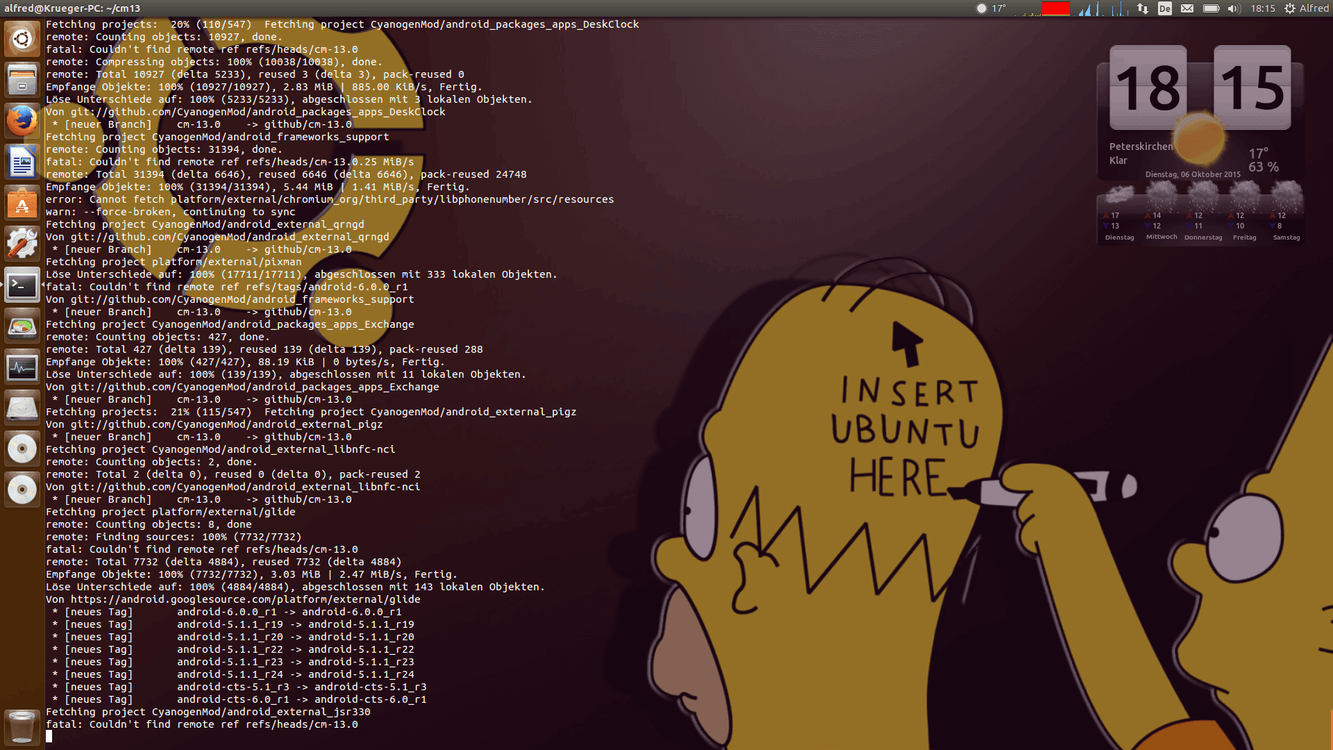
Task: Click the sun icon in weather widget
Action: pos(1200,138)
